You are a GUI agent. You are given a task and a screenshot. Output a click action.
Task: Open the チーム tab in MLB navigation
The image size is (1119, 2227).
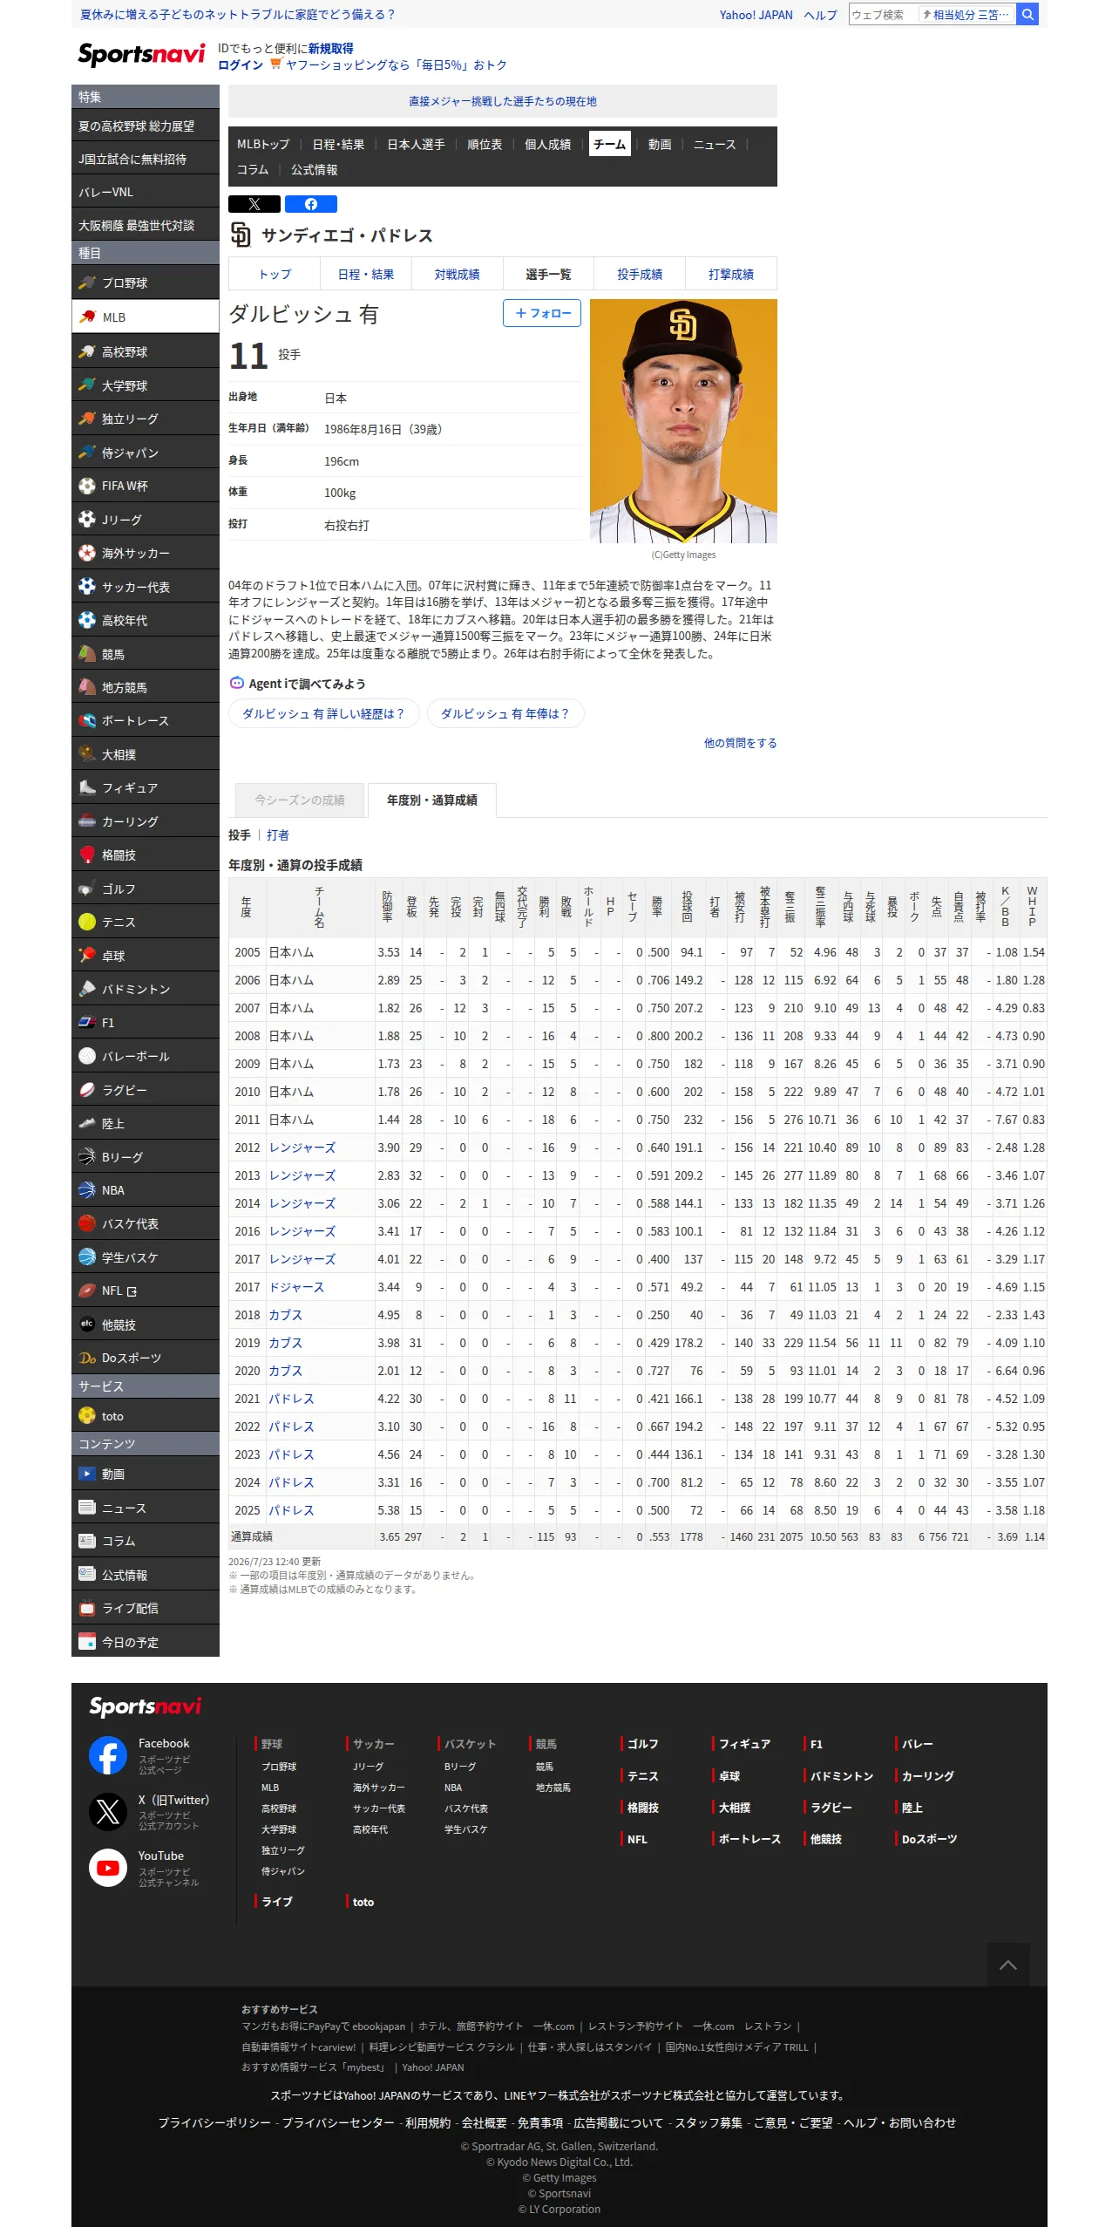click(x=610, y=144)
